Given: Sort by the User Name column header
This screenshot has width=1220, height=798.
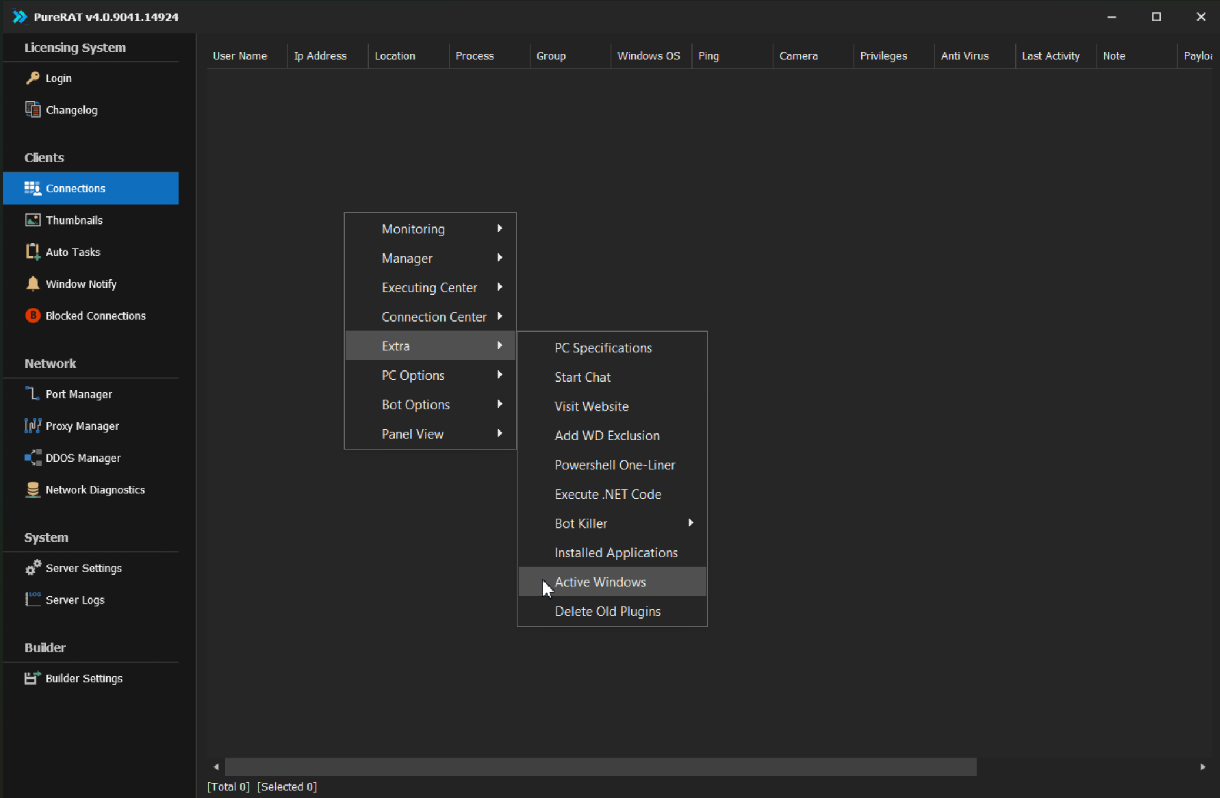Looking at the screenshot, I should tap(247, 56).
